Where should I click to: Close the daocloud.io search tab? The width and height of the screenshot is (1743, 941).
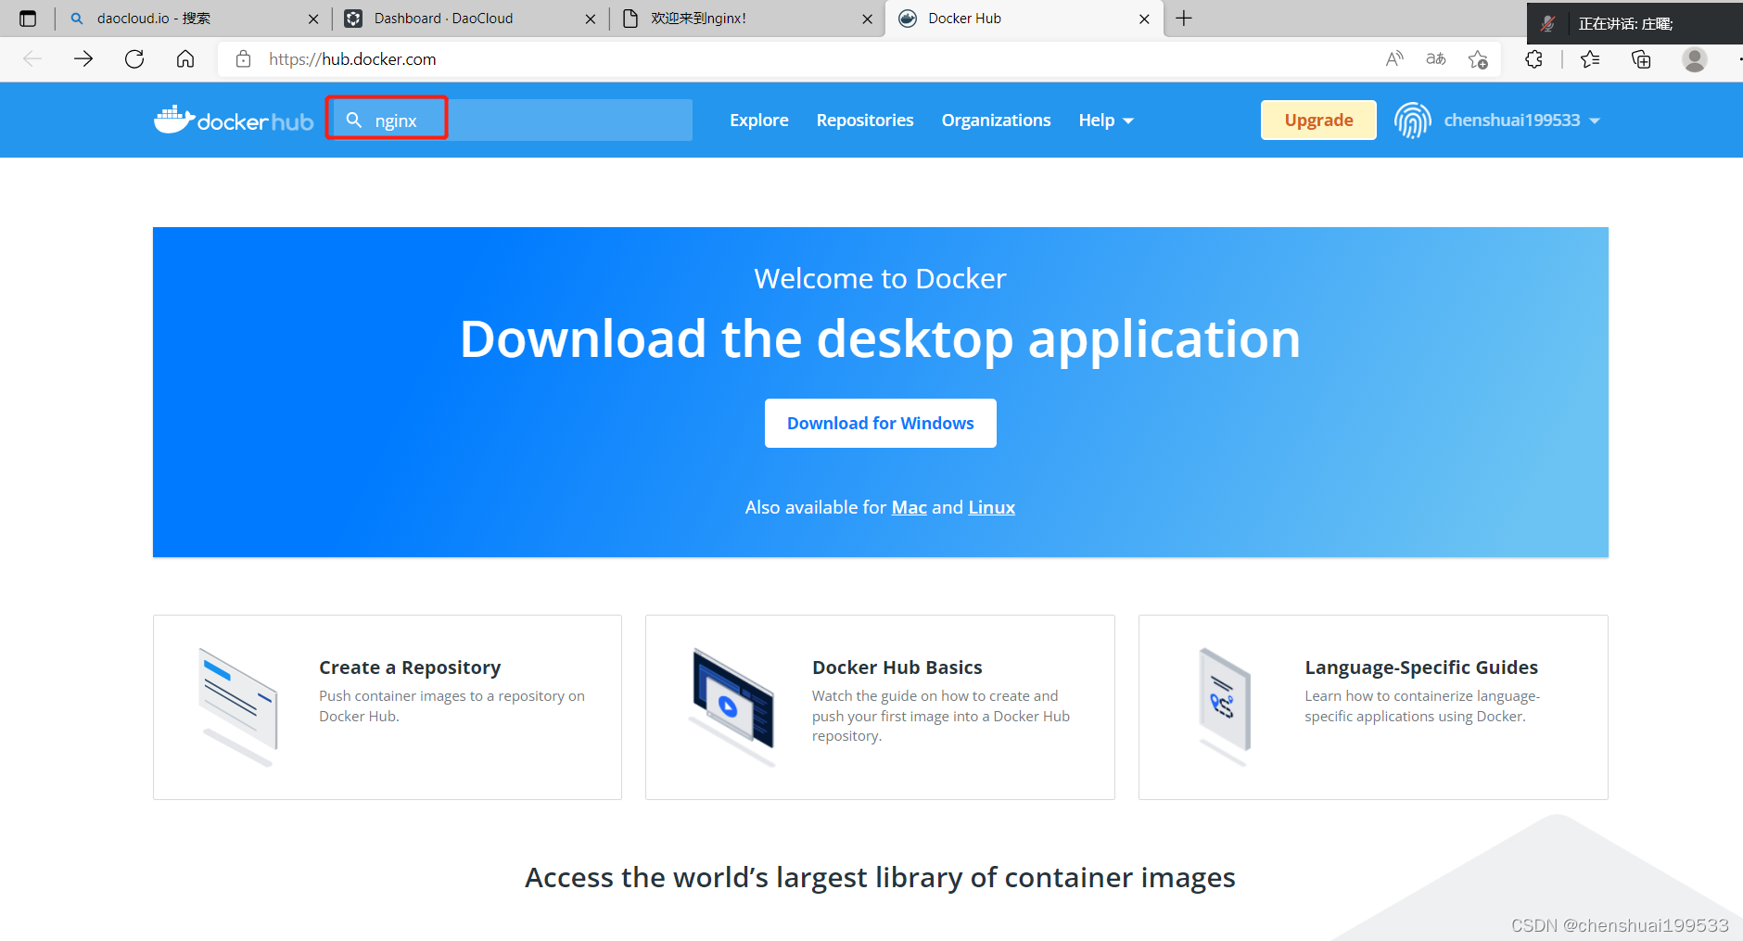[x=313, y=19]
